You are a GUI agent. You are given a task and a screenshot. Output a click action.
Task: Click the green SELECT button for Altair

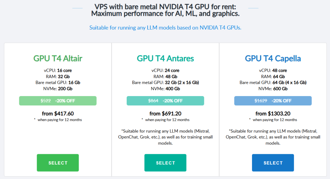(x=58, y=163)
